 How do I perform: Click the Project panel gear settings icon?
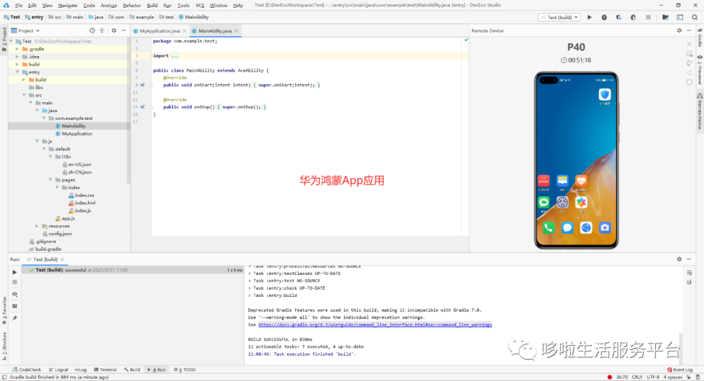(x=114, y=31)
